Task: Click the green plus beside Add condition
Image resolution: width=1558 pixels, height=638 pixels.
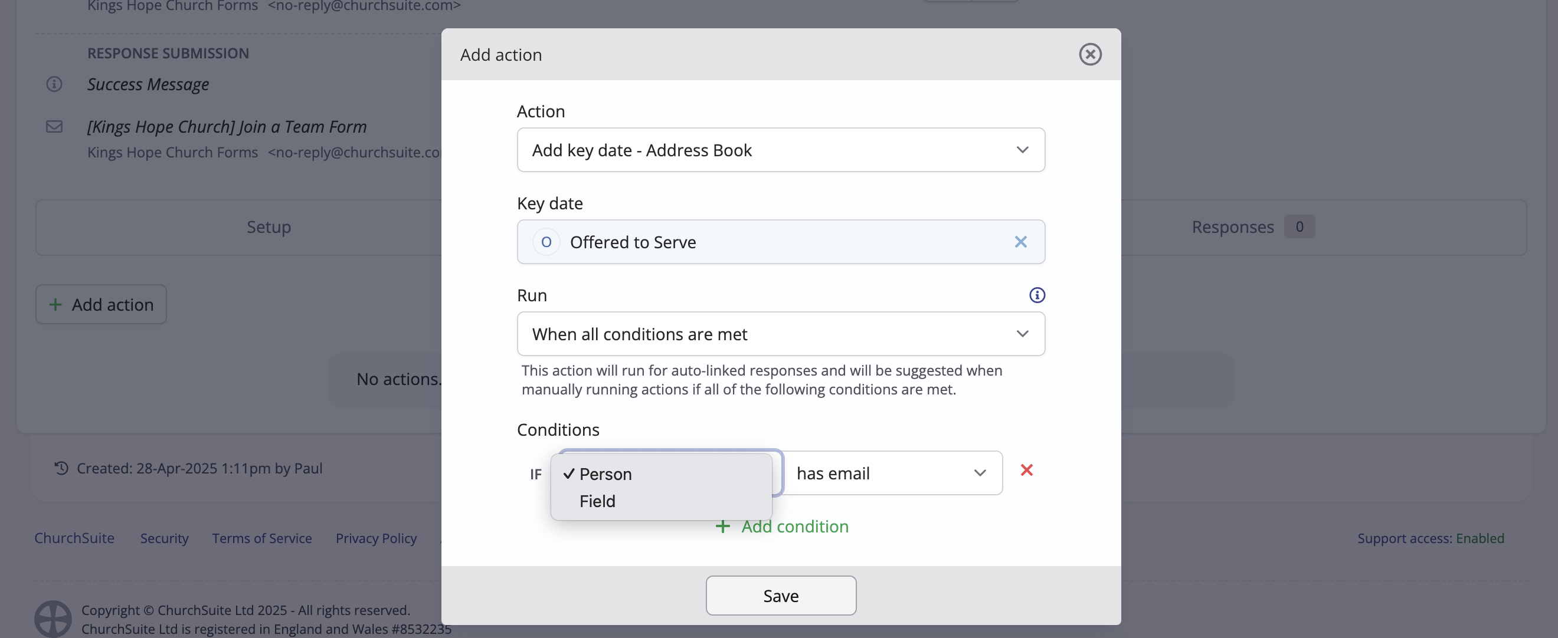Action: pos(722,526)
